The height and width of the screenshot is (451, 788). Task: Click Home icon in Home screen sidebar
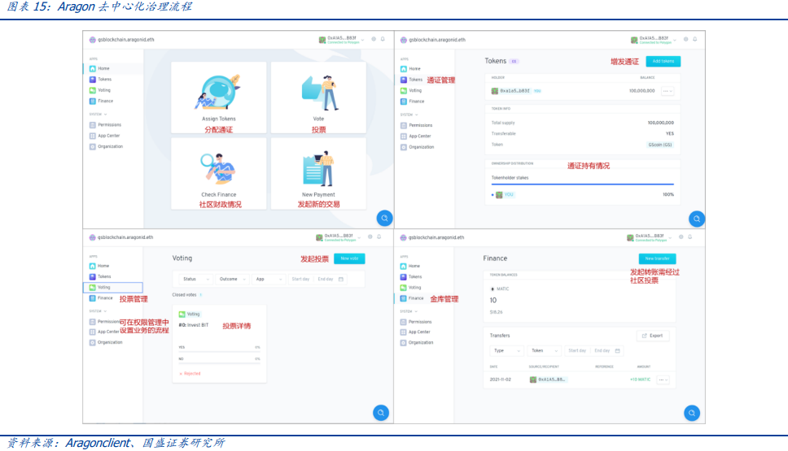93,69
